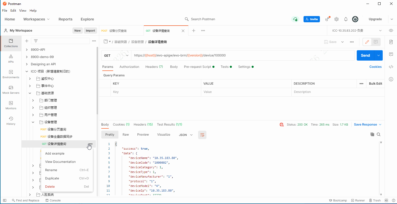Open the Mock Servers sidebar panel
Image resolution: width=397 pixels, height=204 pixels.
(x=11, y=90)
